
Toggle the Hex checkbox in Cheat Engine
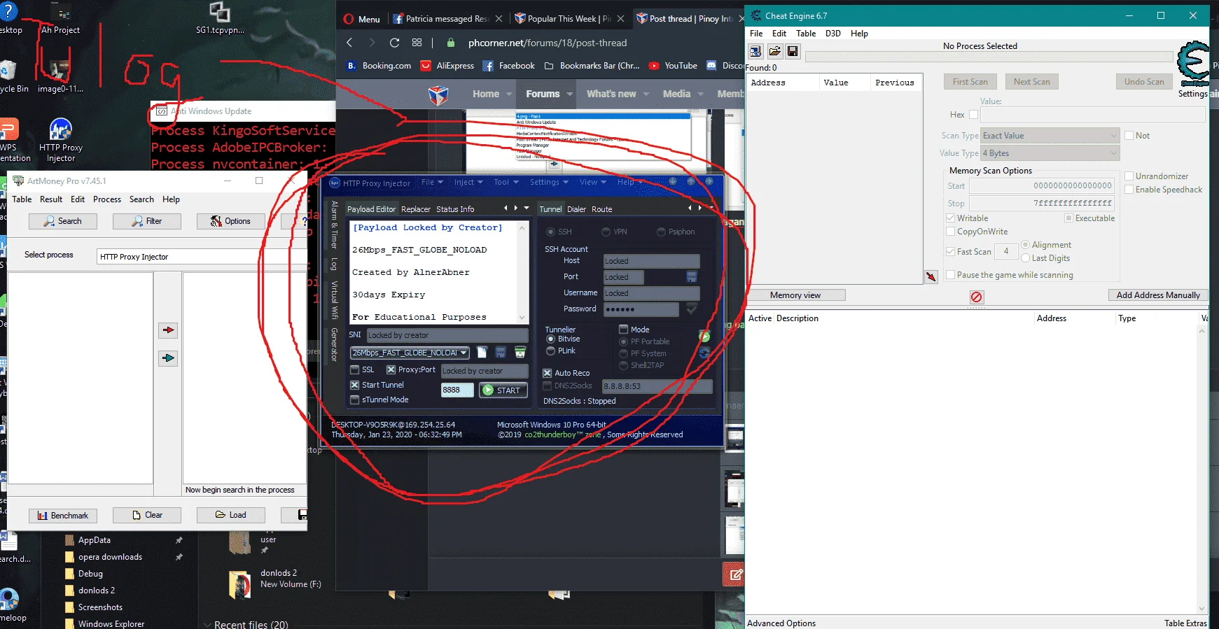pyautogui.click(x=973, y=115)
